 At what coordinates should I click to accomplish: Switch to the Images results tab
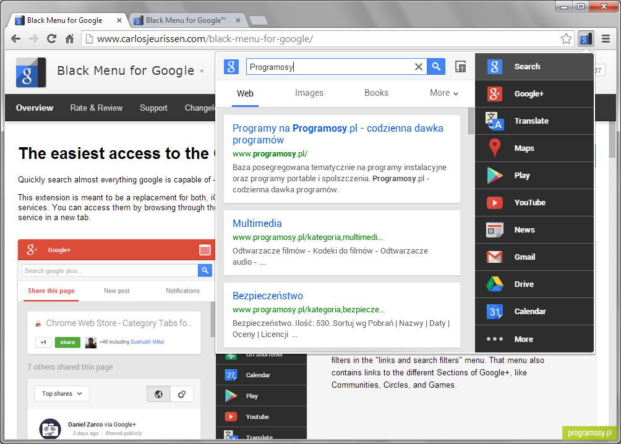click(309, 93)
